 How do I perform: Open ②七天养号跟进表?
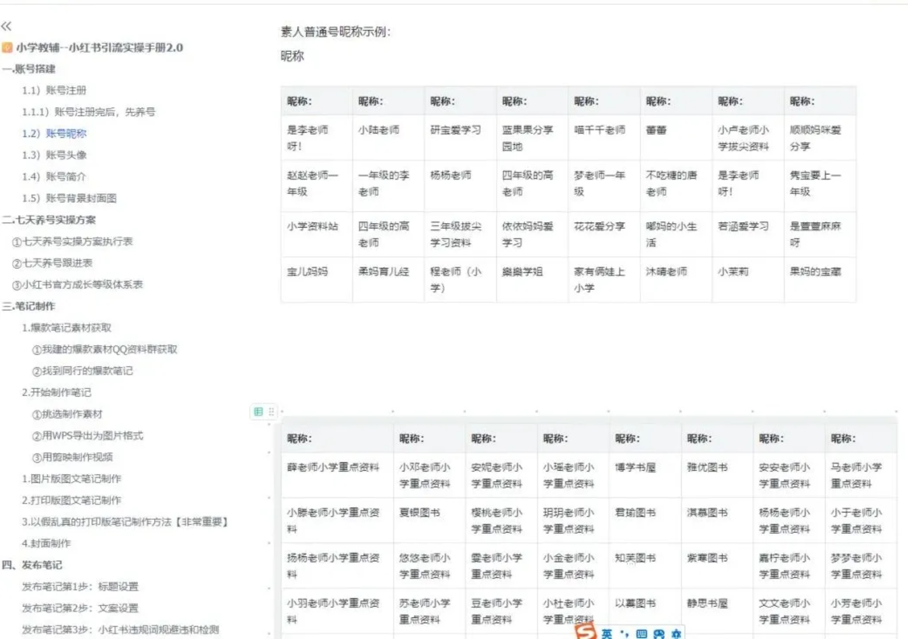52,263
